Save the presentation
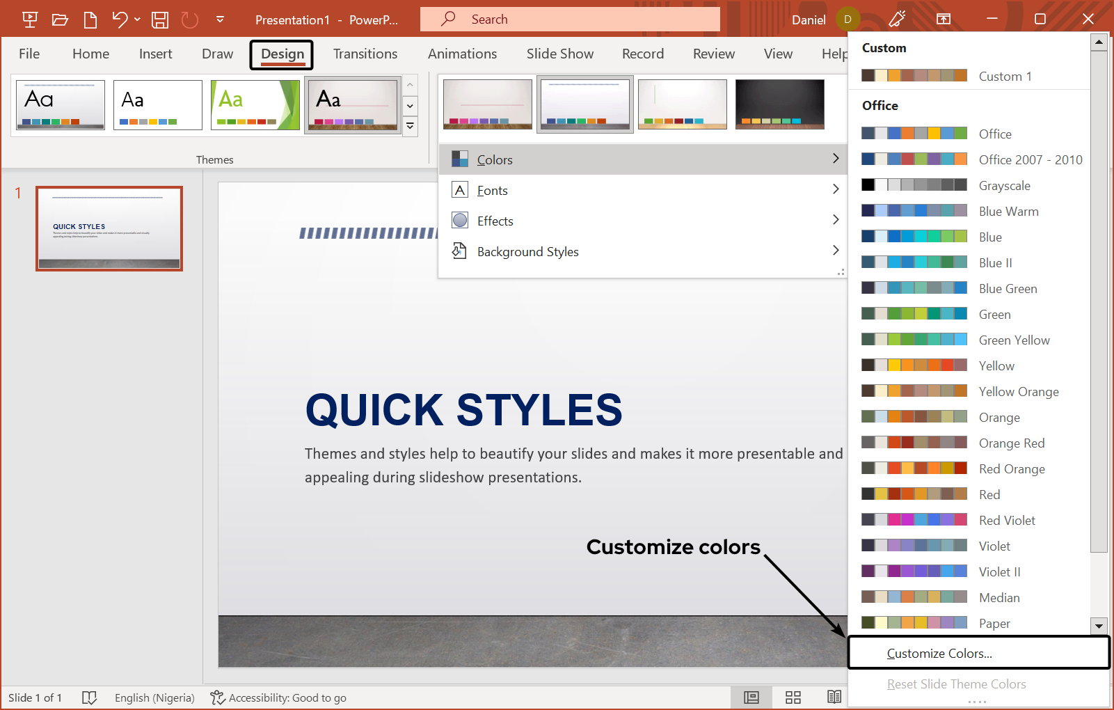The height and width of the screenshot is (710, 1114). coord(159,19)
